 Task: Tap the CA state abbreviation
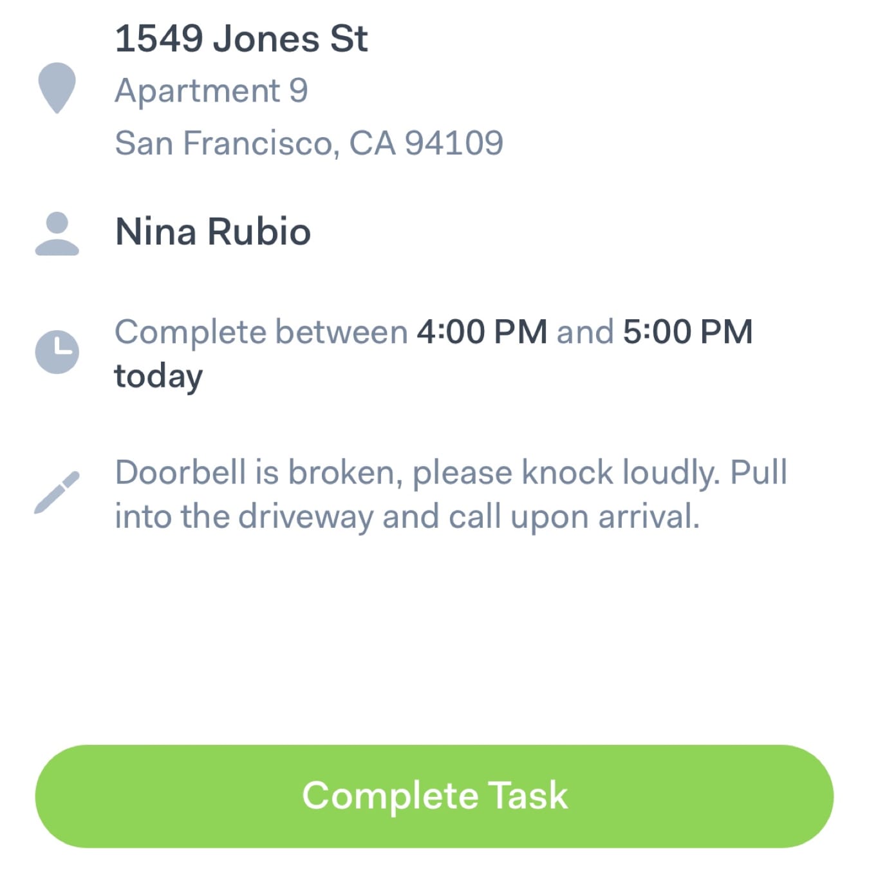[x=372, y=143]
